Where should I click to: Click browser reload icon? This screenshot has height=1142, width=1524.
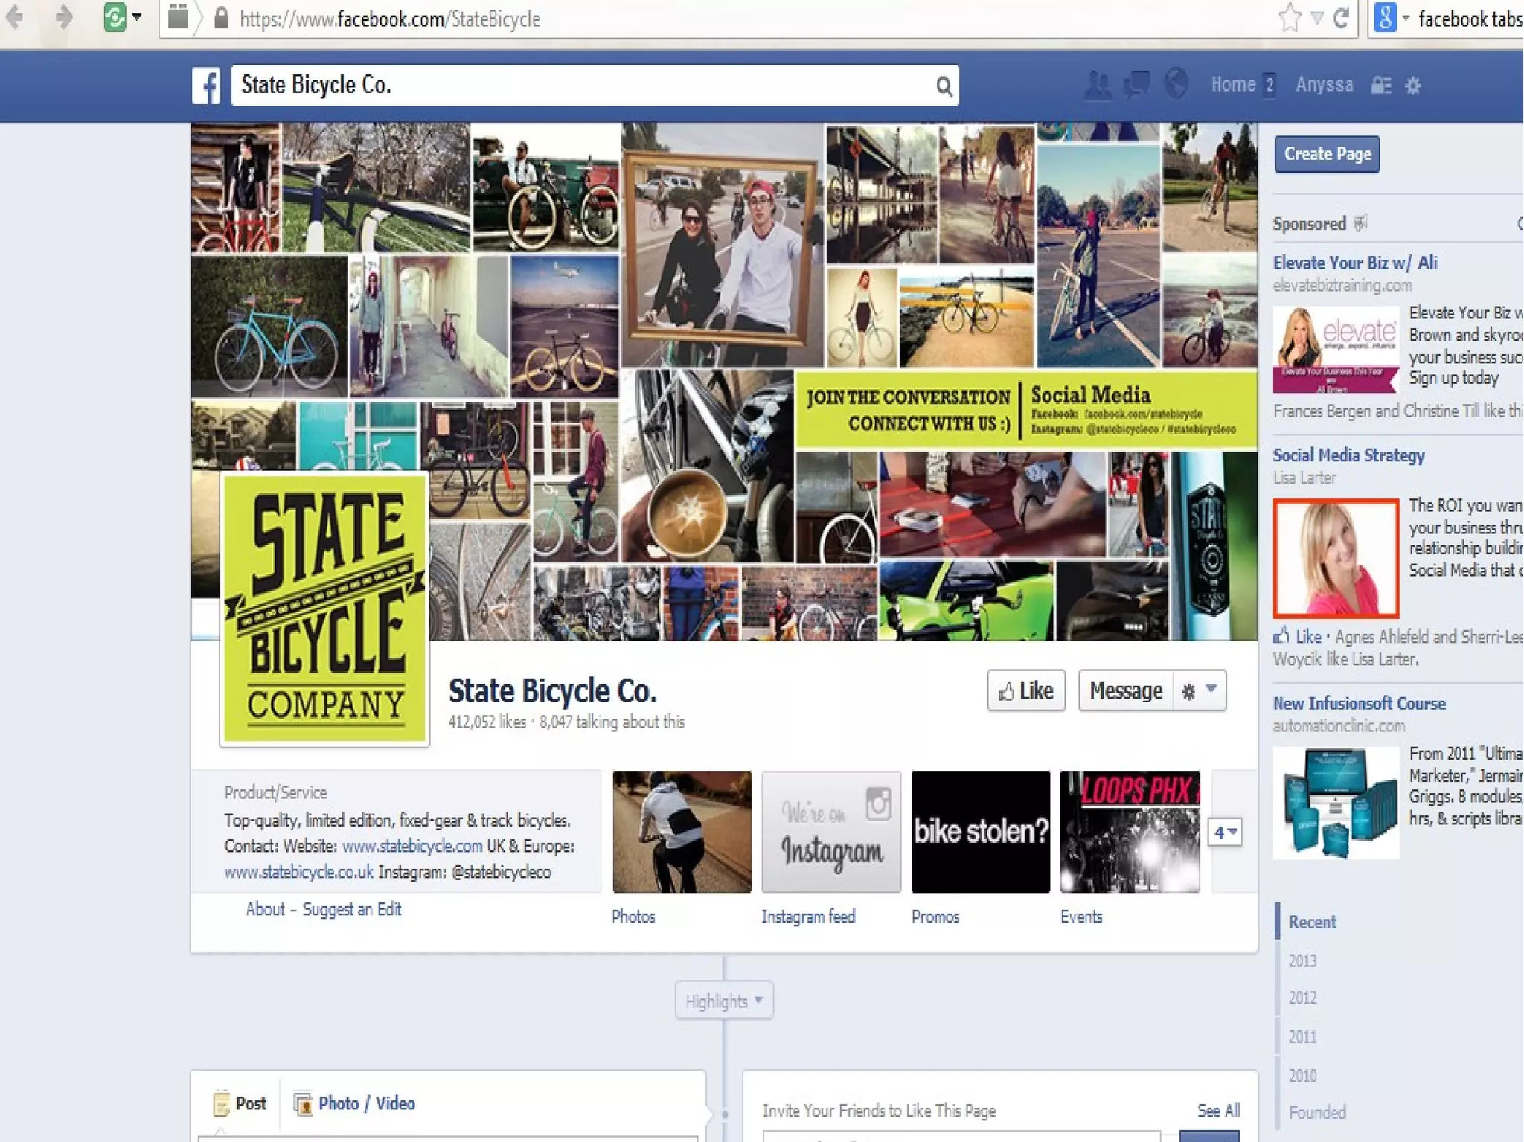1341,19
